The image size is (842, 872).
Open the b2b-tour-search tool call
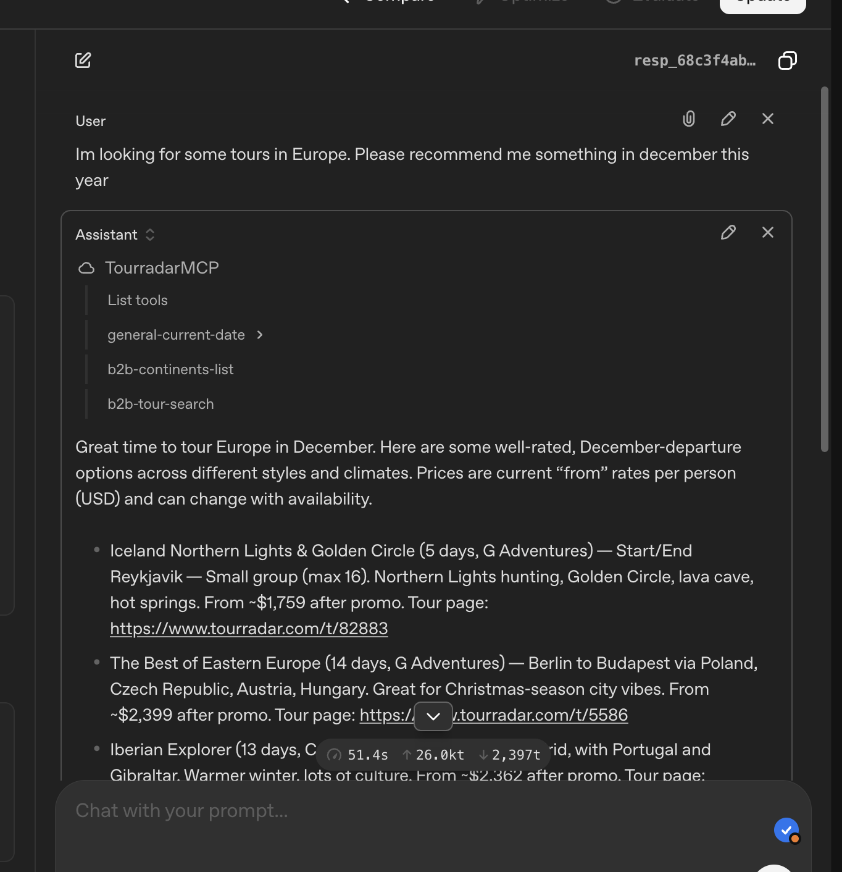(160, 404)
